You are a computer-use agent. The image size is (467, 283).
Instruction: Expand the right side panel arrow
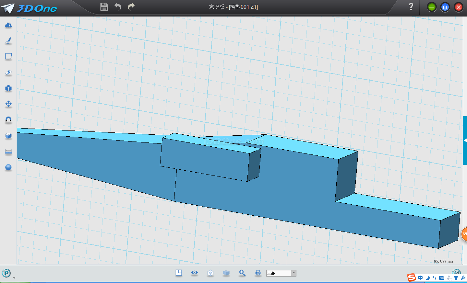tap(465, 140)
